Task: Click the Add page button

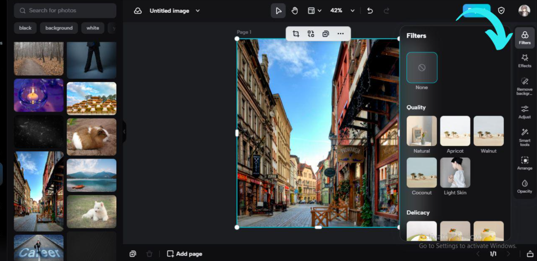Action: pyautogui.click(x=185, y=254)
